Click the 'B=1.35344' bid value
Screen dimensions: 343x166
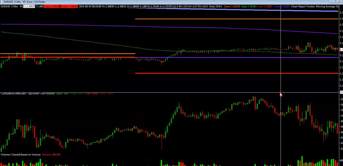153,6
